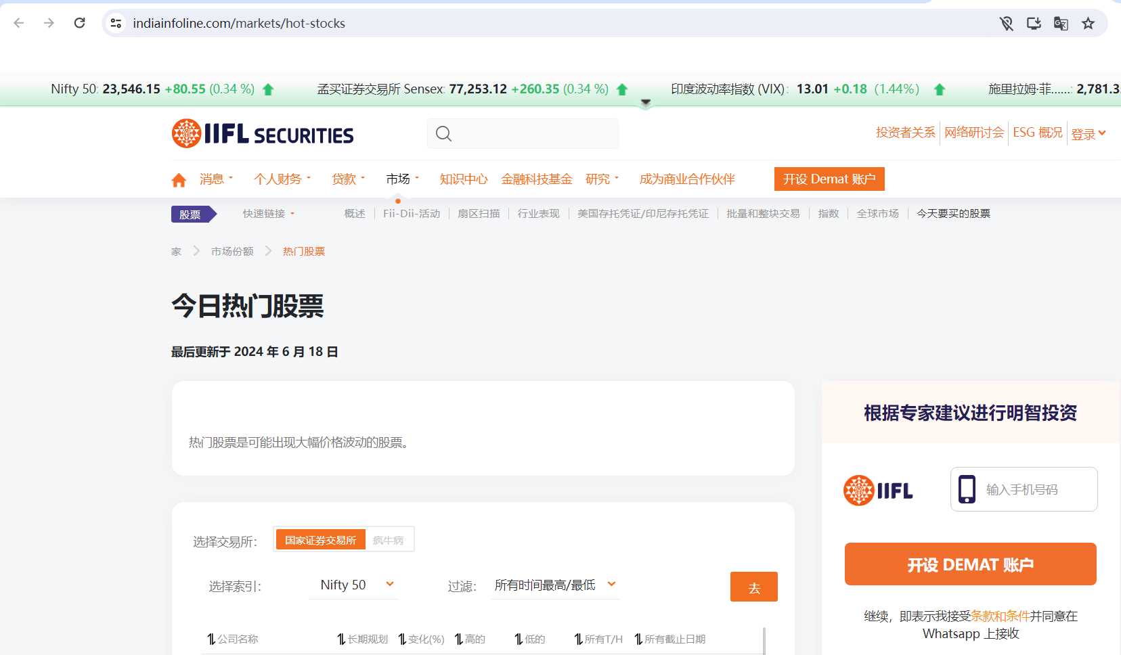Open the 金融科技基金 menu item
This screenshot has height=655, width=1121.
tap(537, 179)
